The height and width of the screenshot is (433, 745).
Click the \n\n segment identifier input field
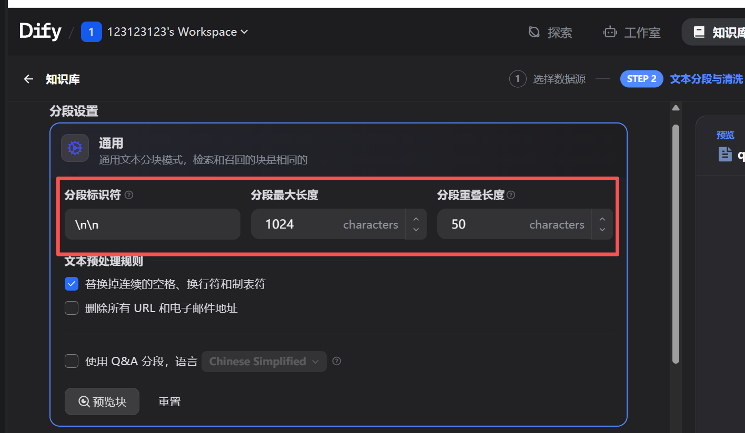pos(153,224)
